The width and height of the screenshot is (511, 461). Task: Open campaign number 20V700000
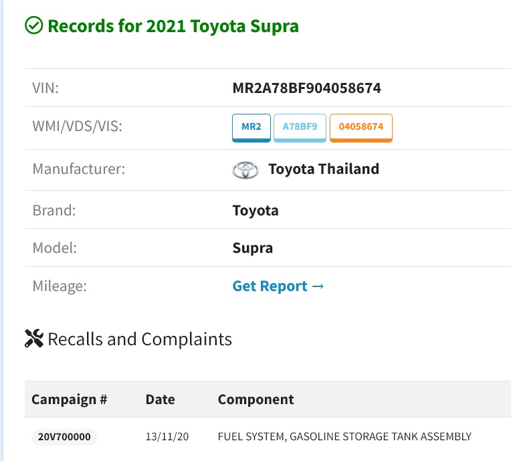tap(64, 437)
